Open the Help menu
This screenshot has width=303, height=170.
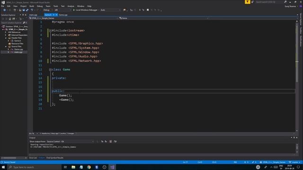(89, 6)
